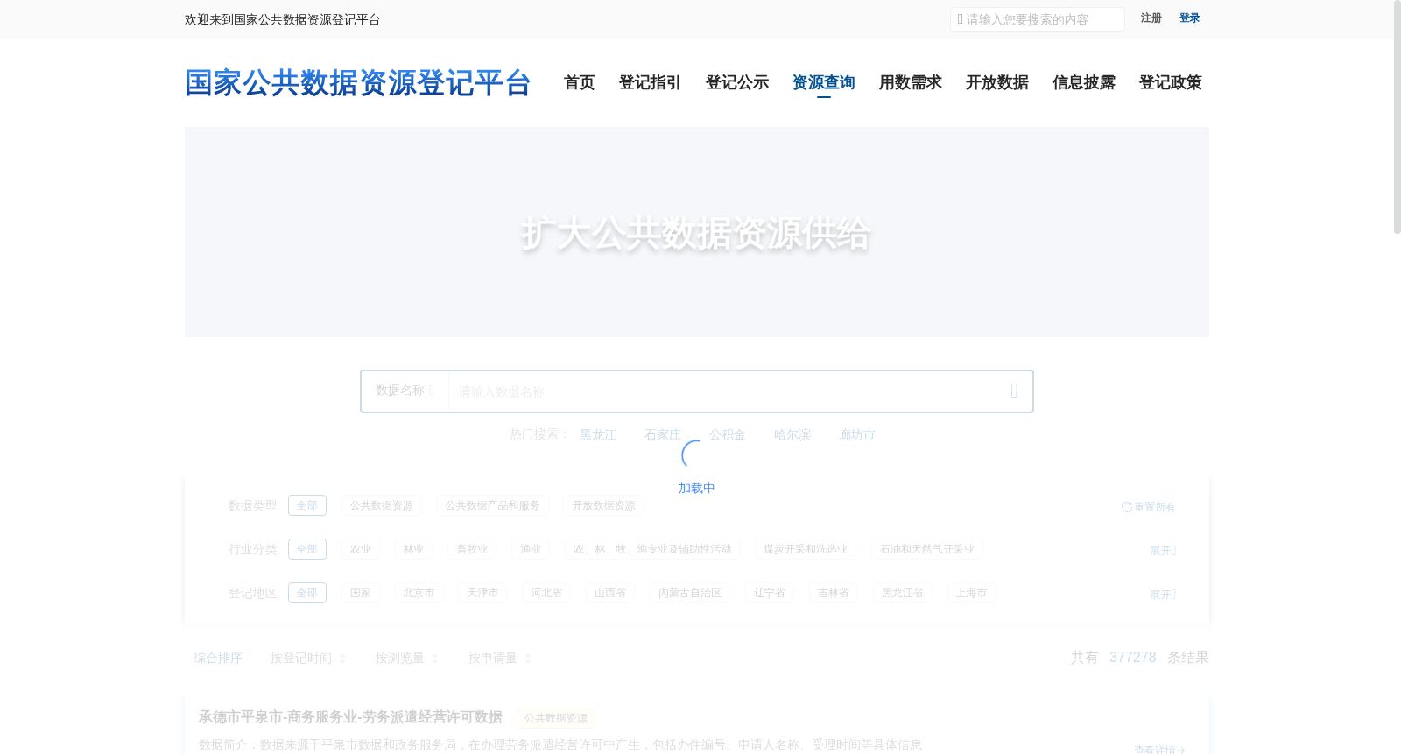Viewport: 1401px width, 754px height.
Task: Click hot search term 廊坊市
Action: point(857,434)
